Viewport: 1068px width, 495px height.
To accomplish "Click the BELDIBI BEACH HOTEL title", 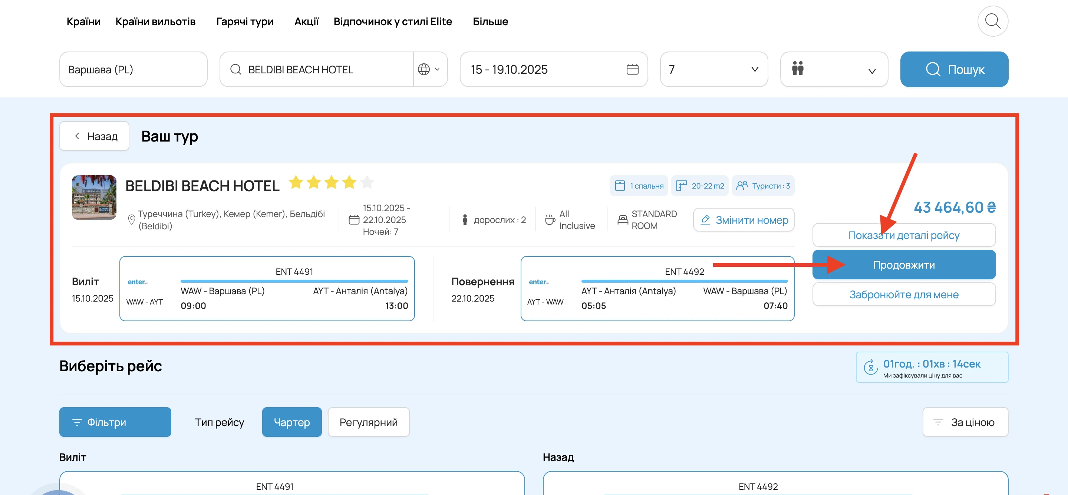I will 202,186.
